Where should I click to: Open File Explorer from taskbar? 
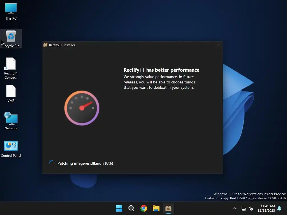tap(156, 208)
